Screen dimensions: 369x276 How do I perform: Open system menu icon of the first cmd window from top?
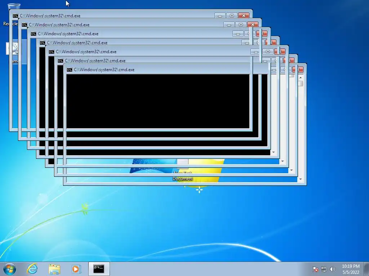(x=15, y=16)
